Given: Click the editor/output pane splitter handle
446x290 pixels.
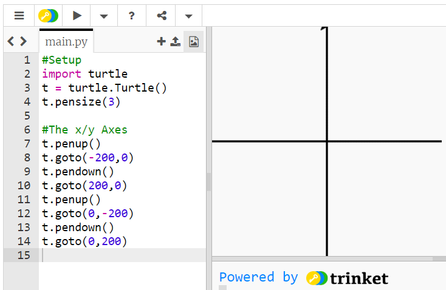Looking at the screenshot, I should click(209, 182).
